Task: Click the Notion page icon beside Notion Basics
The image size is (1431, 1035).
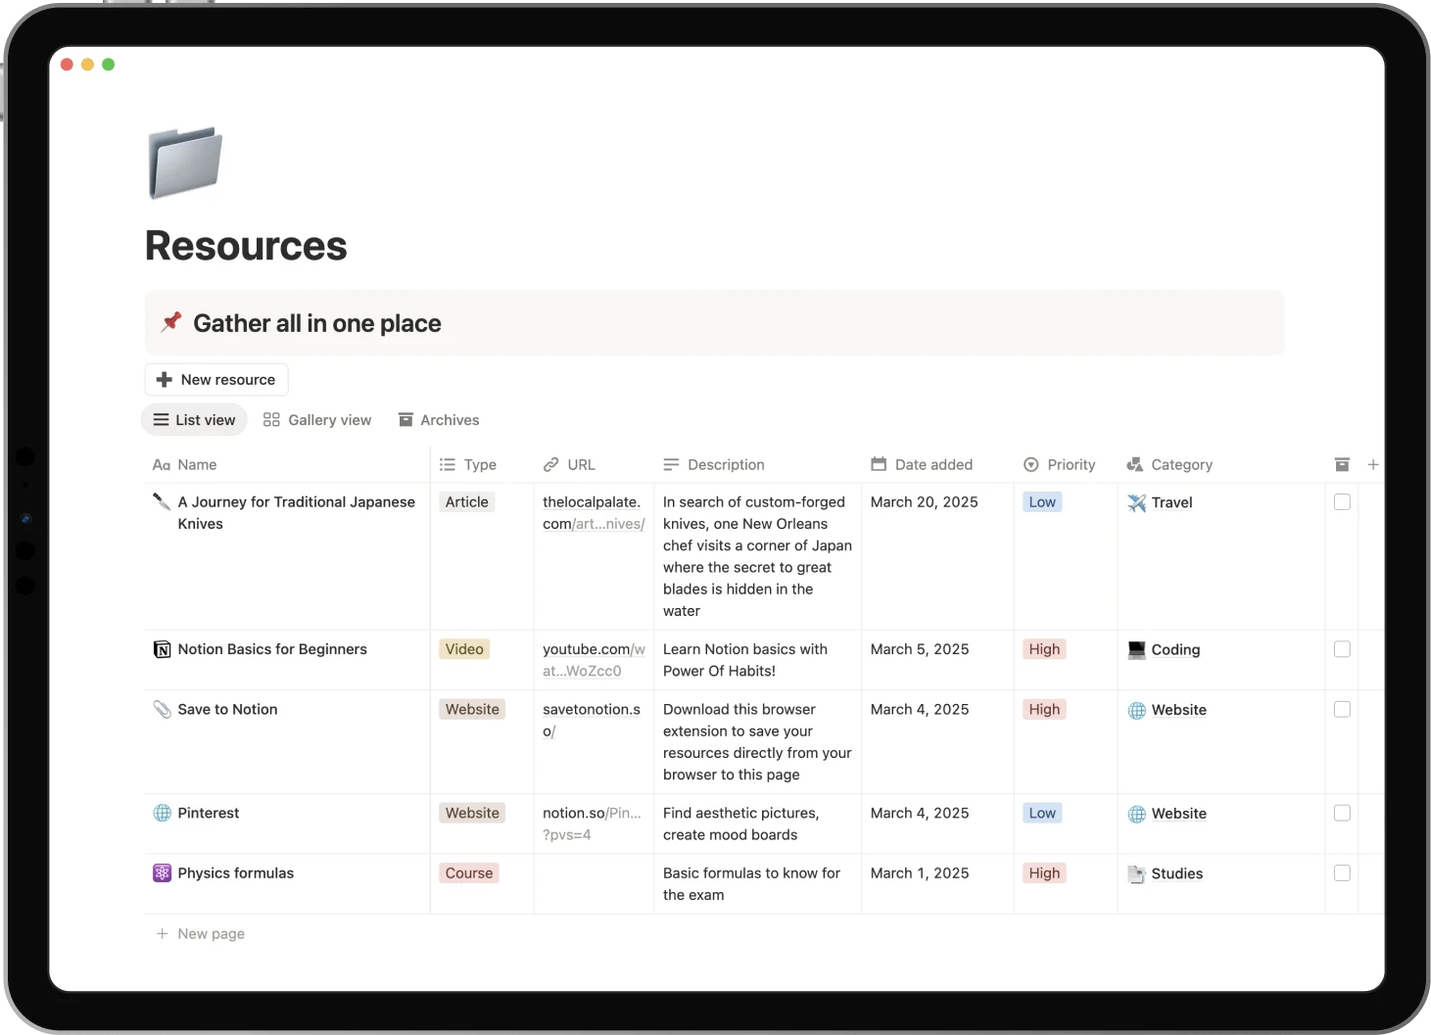Action: point(163,648)
